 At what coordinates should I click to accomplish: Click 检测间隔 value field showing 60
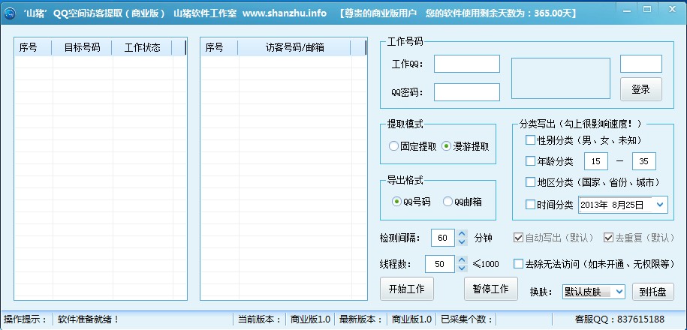[443, 238]
